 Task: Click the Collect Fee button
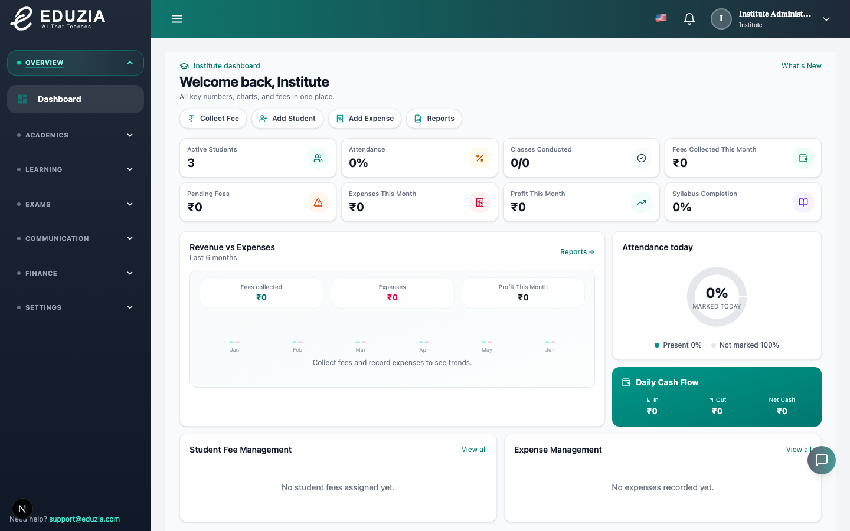213,119
